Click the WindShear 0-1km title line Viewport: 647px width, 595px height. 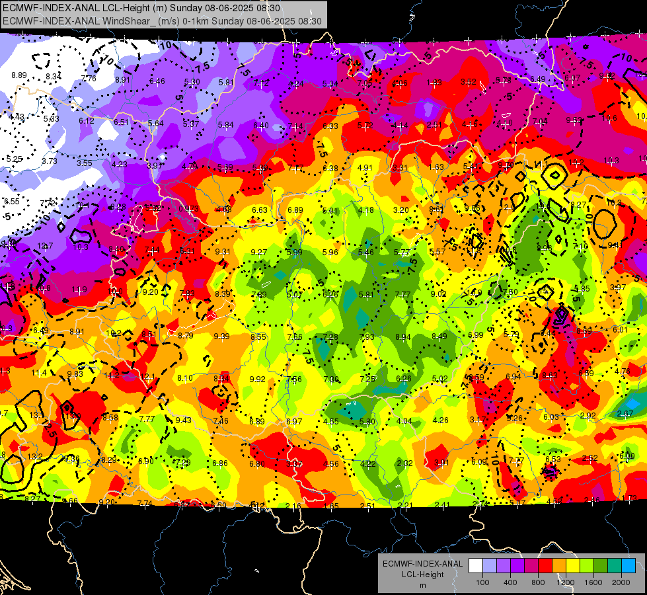point(162,21)
